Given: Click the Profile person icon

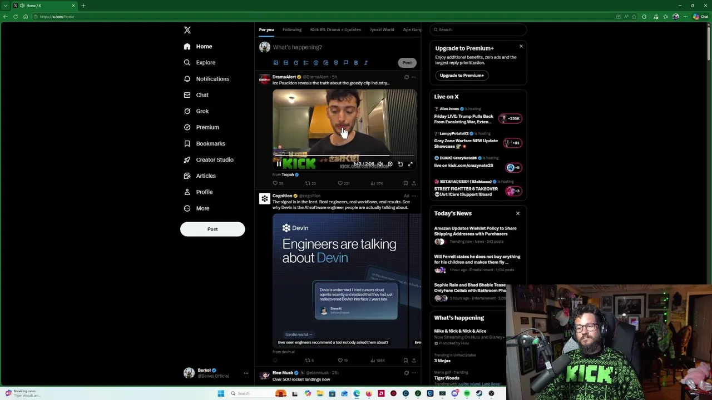Looking at the screenshot, I should tap(187, 192).
